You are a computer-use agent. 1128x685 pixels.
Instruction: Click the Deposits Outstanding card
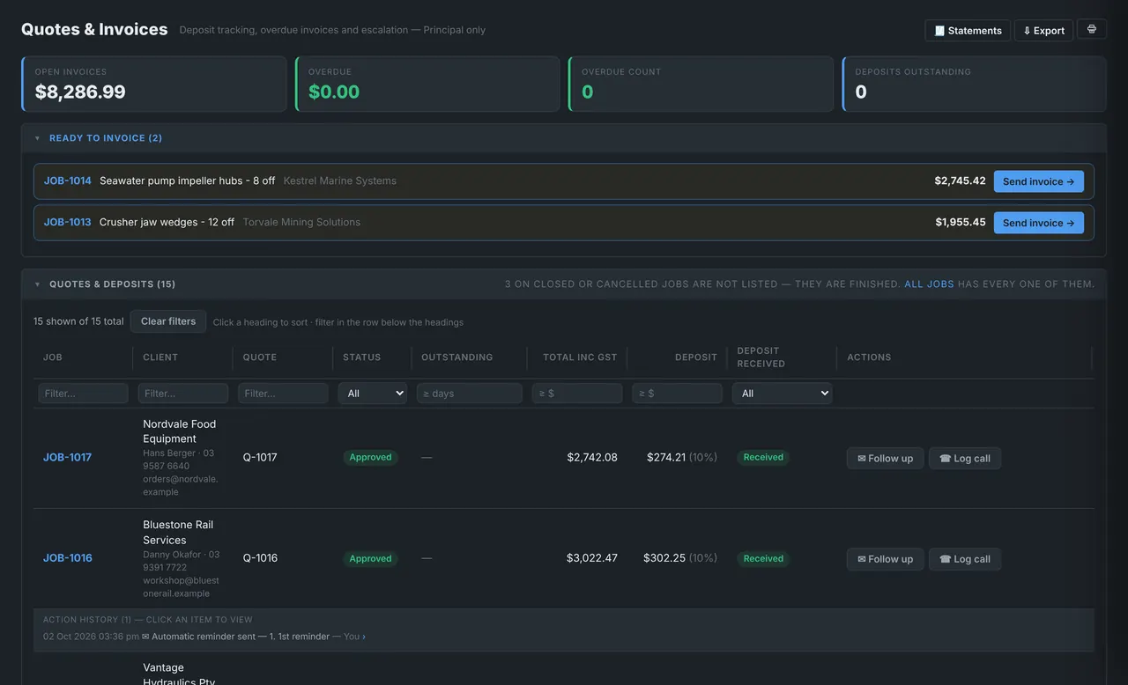(x=974, y=85)
